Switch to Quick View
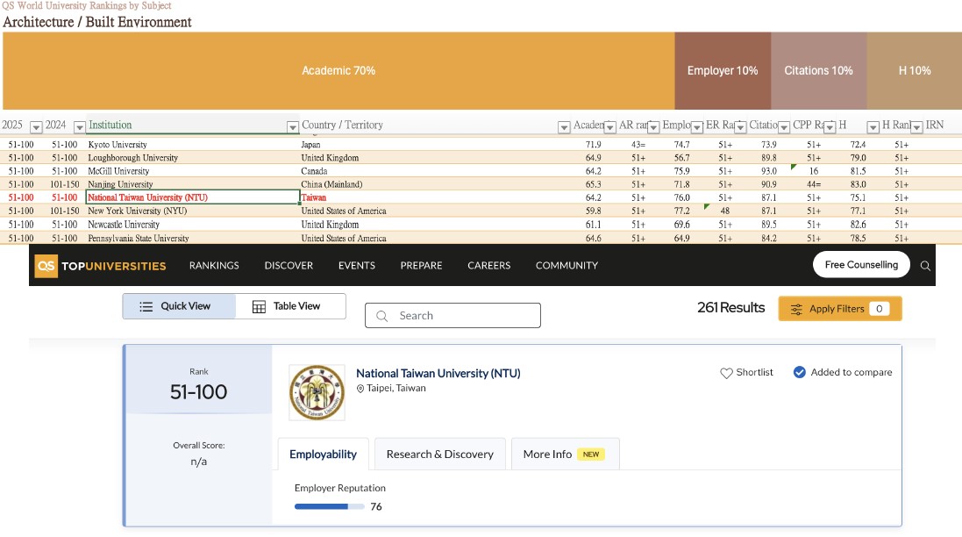The width and height of the screenshot is (962, 537). (179, 306)
